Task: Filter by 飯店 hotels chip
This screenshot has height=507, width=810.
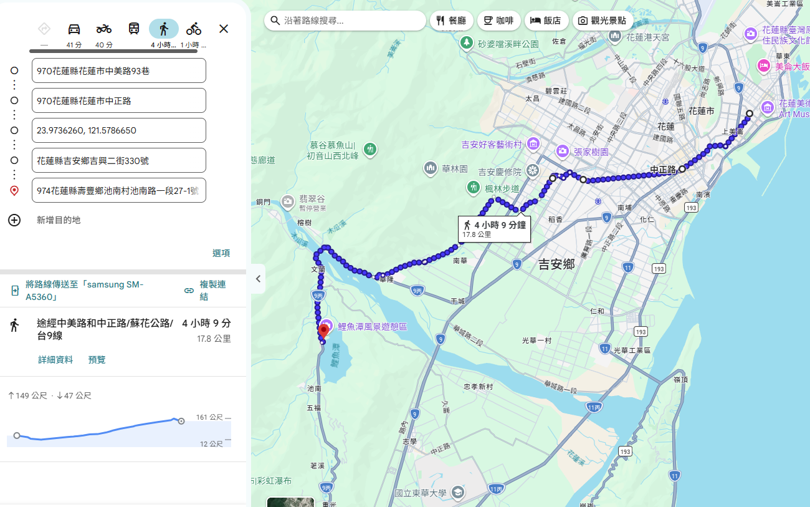Action: coord(546,21)
